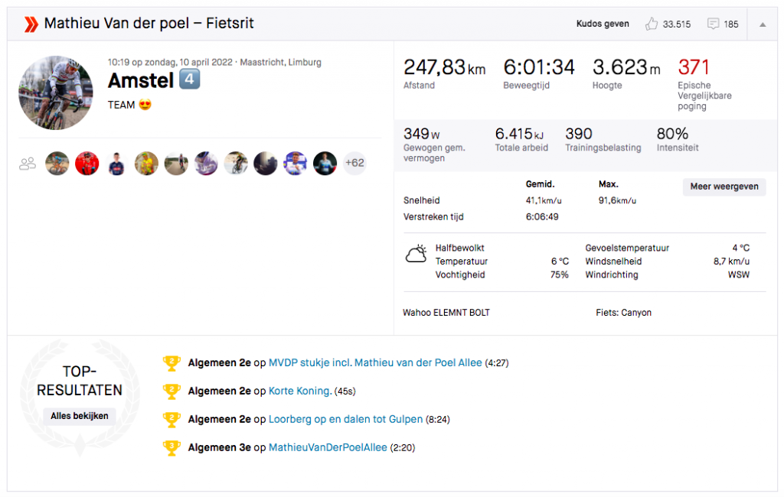Show remaining +62 group athletes
Image resolution: width=784 pixels, height=497 pixels.
354,163
